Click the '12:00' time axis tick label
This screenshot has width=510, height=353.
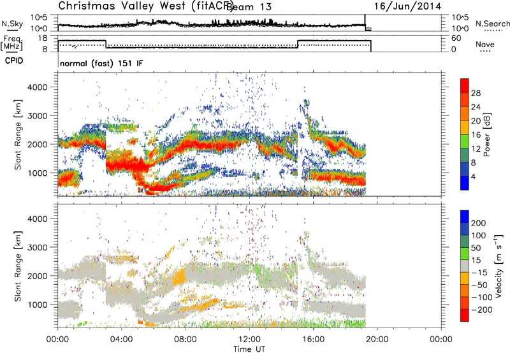coord(249,340)
